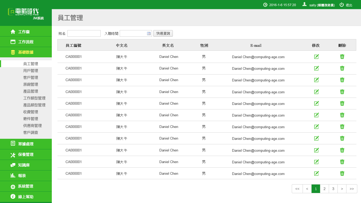
Task: Collapse the 基礎數據 sidebar section
Action: click(26, 52)
